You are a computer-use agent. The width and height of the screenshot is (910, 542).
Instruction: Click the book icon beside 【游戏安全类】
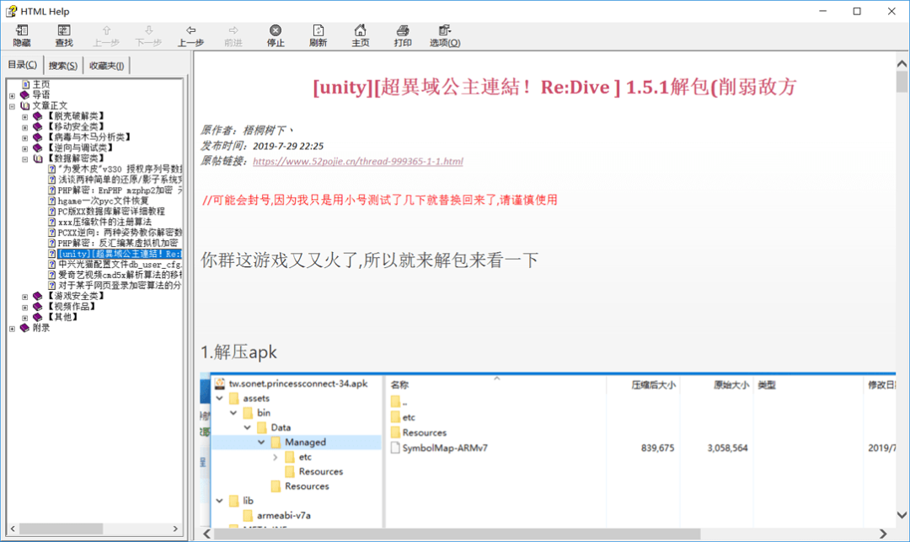[38, 296]
